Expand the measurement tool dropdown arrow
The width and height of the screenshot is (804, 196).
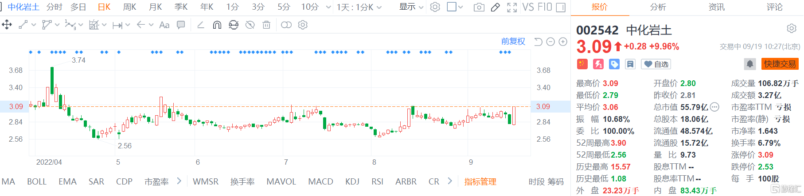[x=104, y=25]
